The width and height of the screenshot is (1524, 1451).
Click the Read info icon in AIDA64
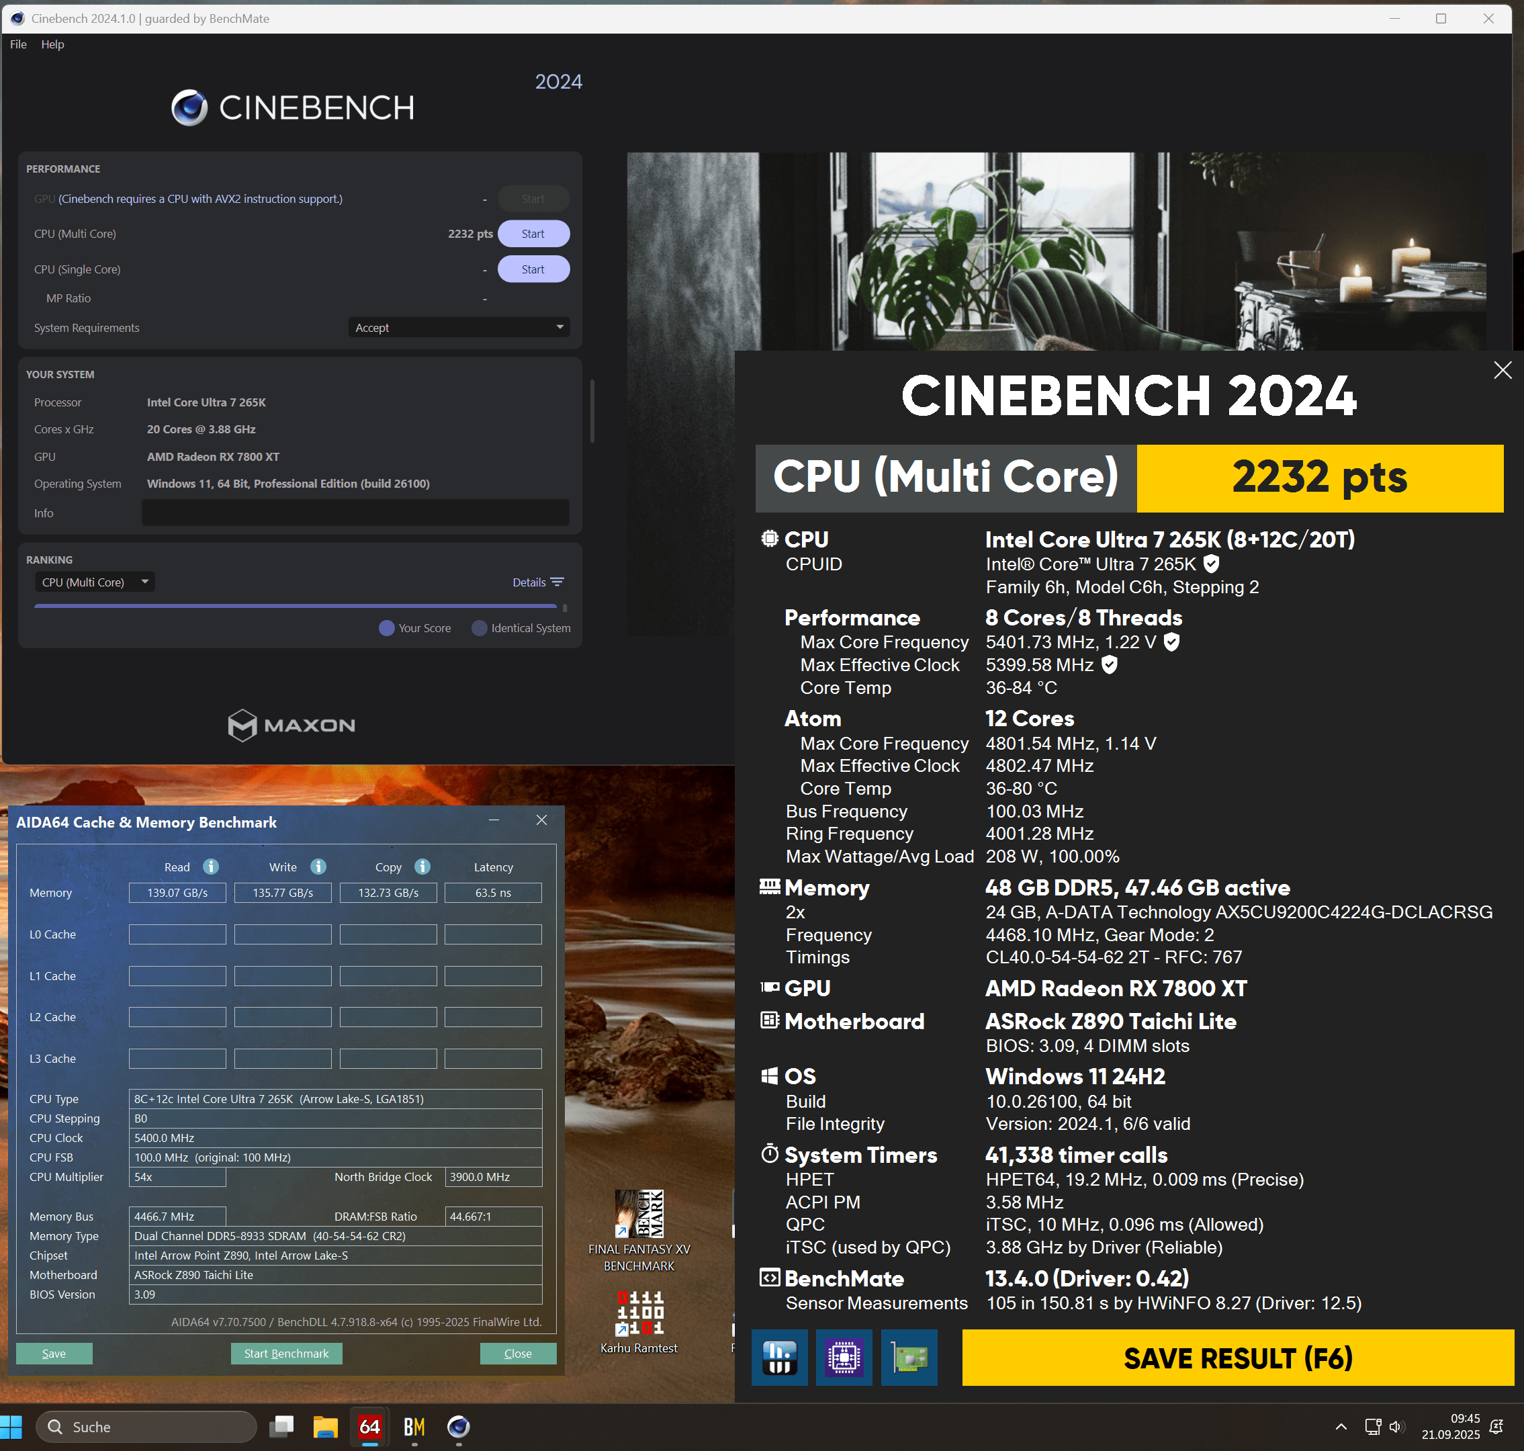(210, 867)
